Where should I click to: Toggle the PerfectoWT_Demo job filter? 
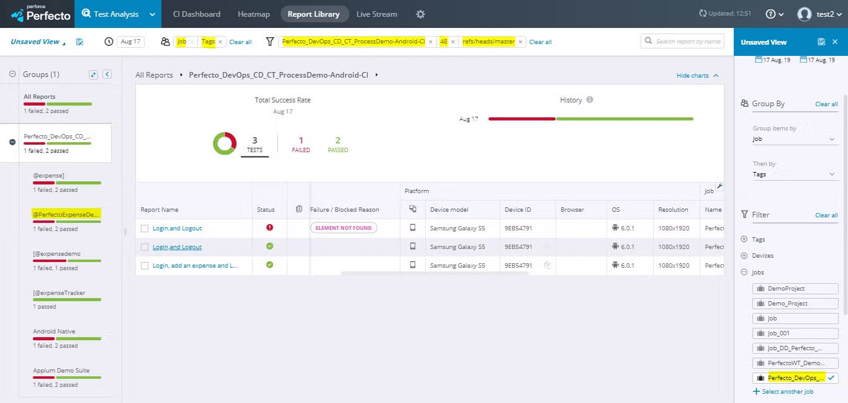coord(795,363)
